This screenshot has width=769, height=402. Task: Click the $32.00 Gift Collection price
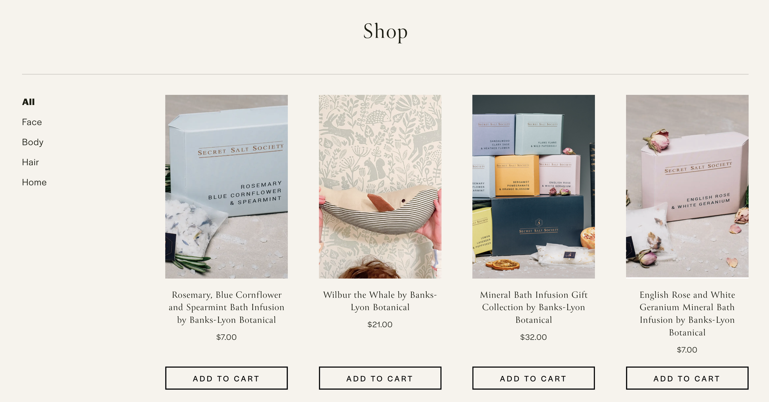point(533,337)
